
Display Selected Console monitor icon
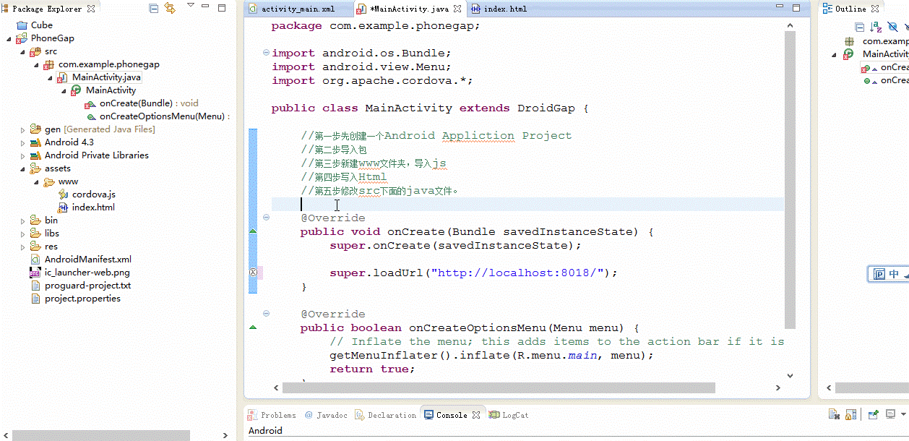pos(891,414)
